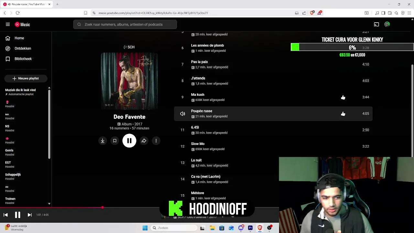
Task: Open the hamburger guide menu
Action: 8,24
